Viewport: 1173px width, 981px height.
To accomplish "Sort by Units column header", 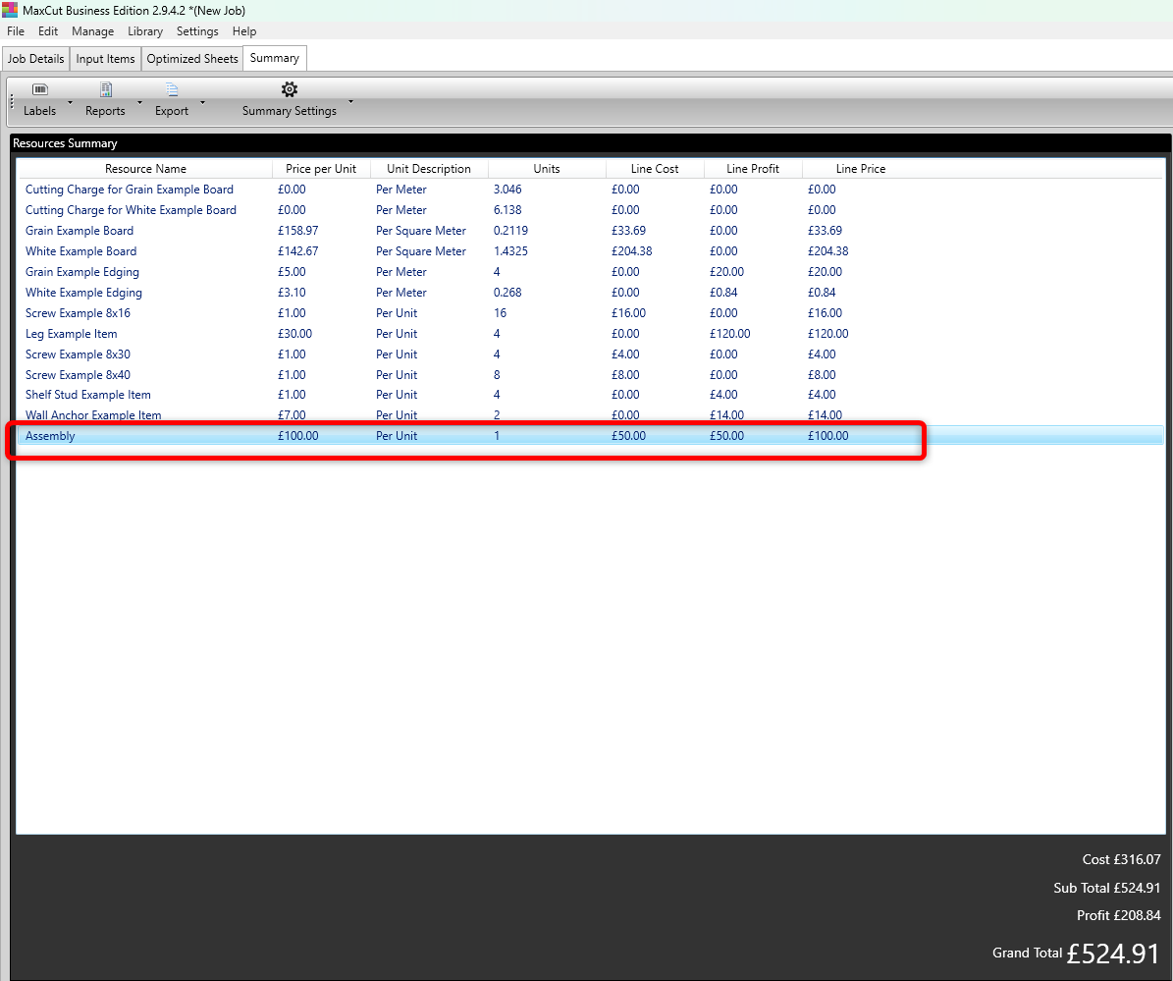I will click(546, 168).
